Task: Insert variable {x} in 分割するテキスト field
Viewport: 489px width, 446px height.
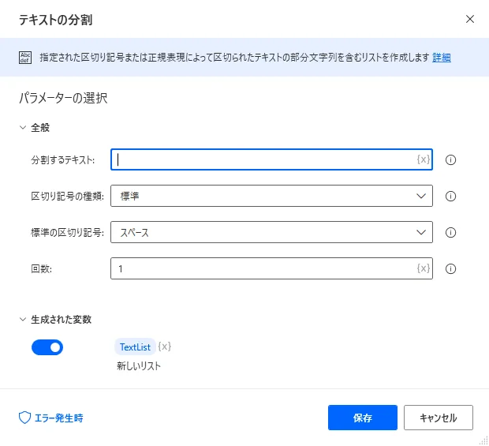Action: (x=424, y=159)
